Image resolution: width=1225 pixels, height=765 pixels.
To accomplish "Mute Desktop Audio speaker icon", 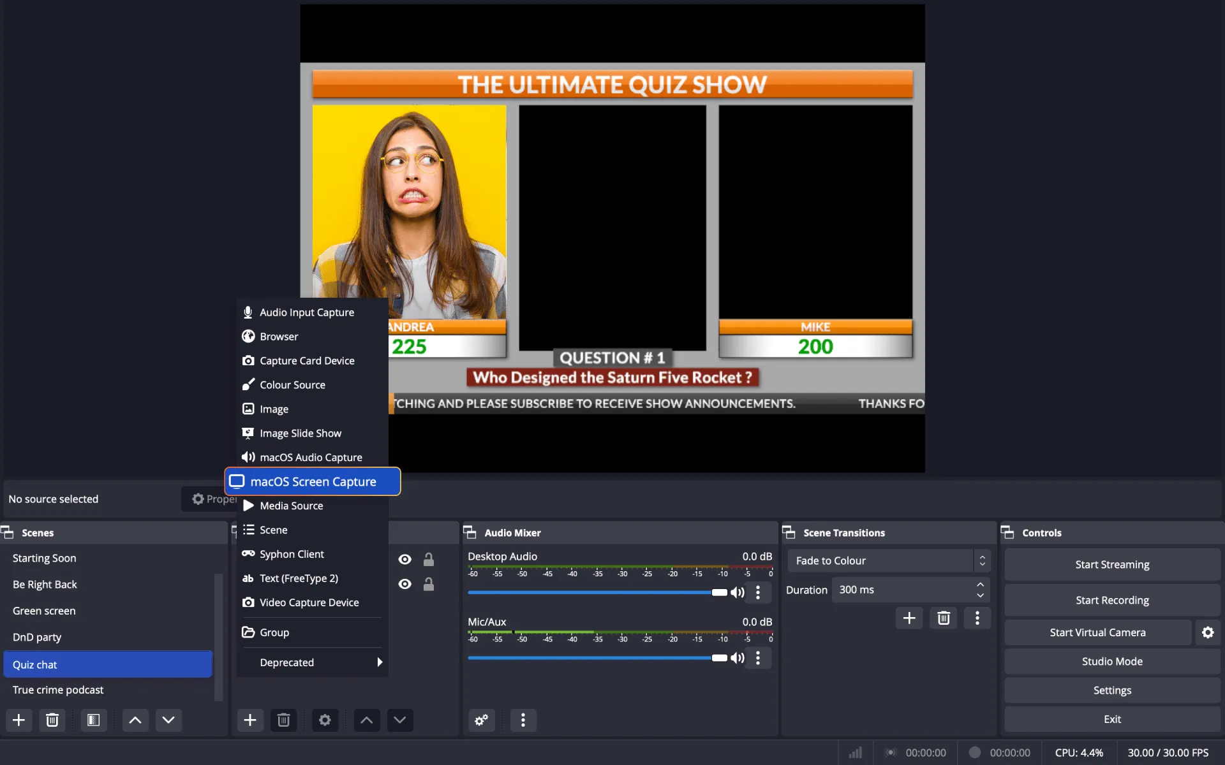I will 738,592.
